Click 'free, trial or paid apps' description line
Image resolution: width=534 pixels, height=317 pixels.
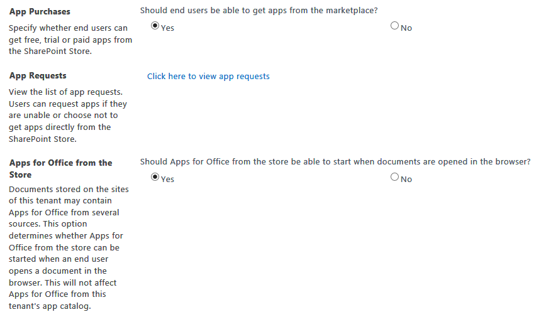[70, 40]
